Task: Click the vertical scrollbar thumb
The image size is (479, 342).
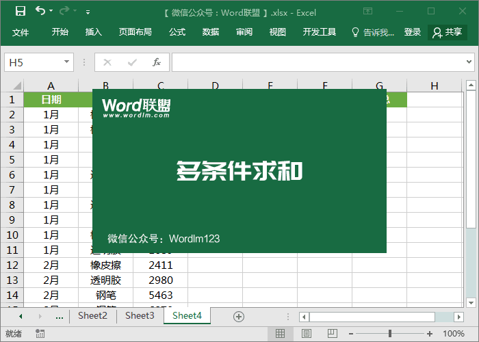Action: click(471, 159)
